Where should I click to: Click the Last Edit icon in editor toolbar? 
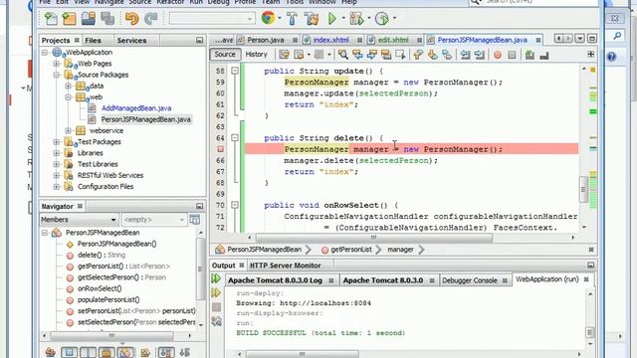[x=284, y=55]
